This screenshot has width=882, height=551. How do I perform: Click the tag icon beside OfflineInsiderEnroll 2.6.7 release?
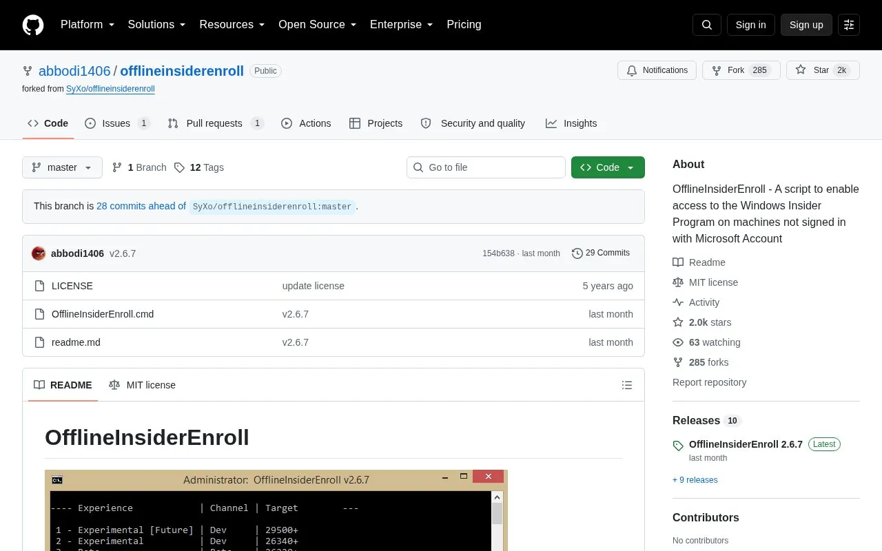[678, 445]
